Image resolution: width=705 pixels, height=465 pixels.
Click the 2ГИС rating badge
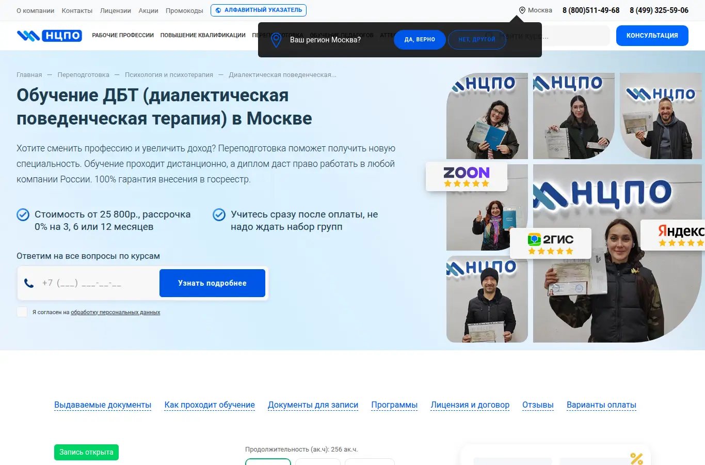(551, 243)
